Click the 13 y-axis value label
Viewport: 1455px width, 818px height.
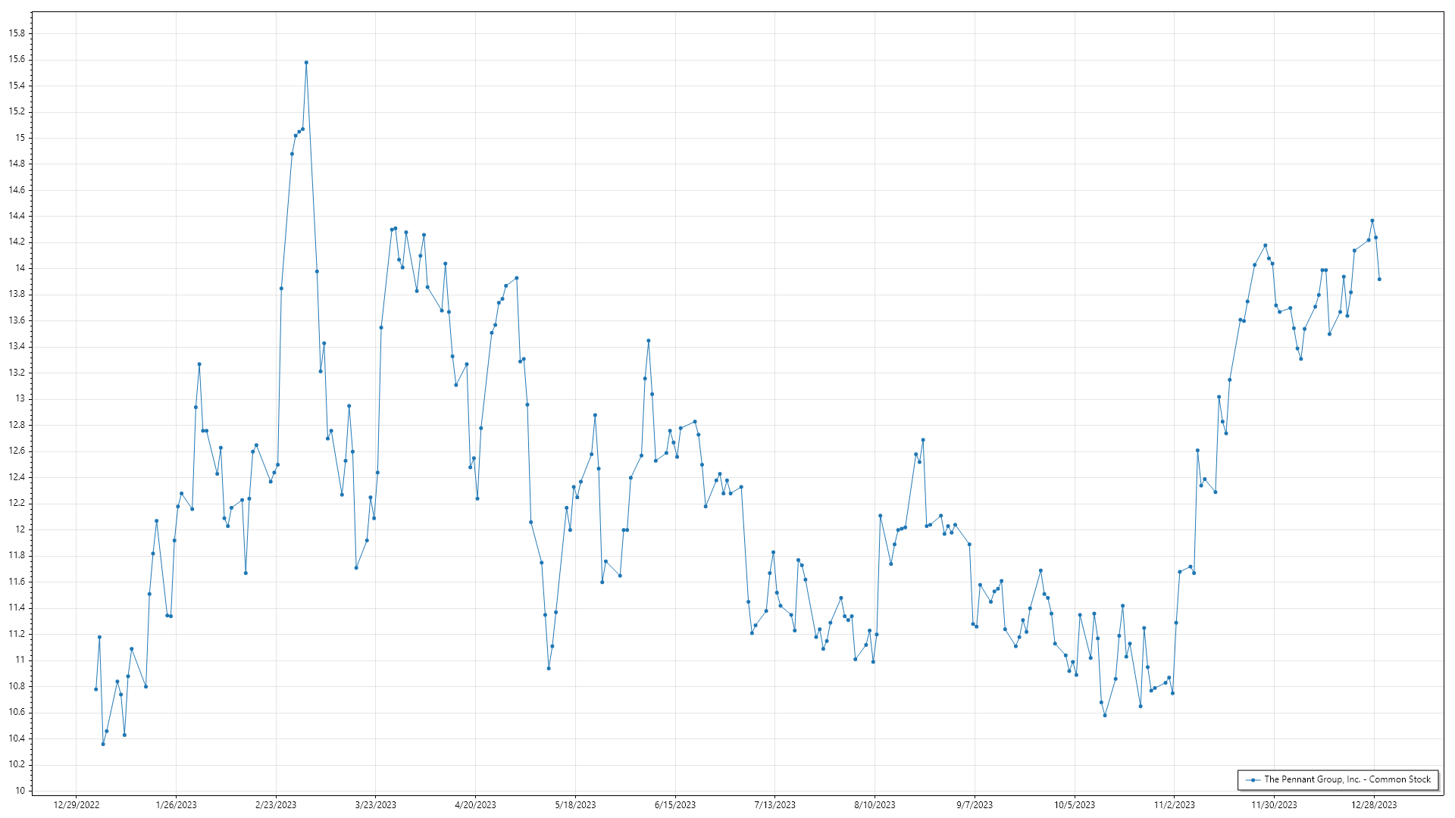pyautogui.click(x=20, y=398)
